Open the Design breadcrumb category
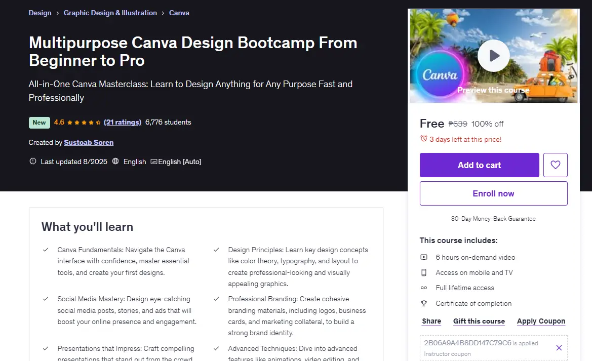Viewport: 592px width, 361px height. click(40, 13)
